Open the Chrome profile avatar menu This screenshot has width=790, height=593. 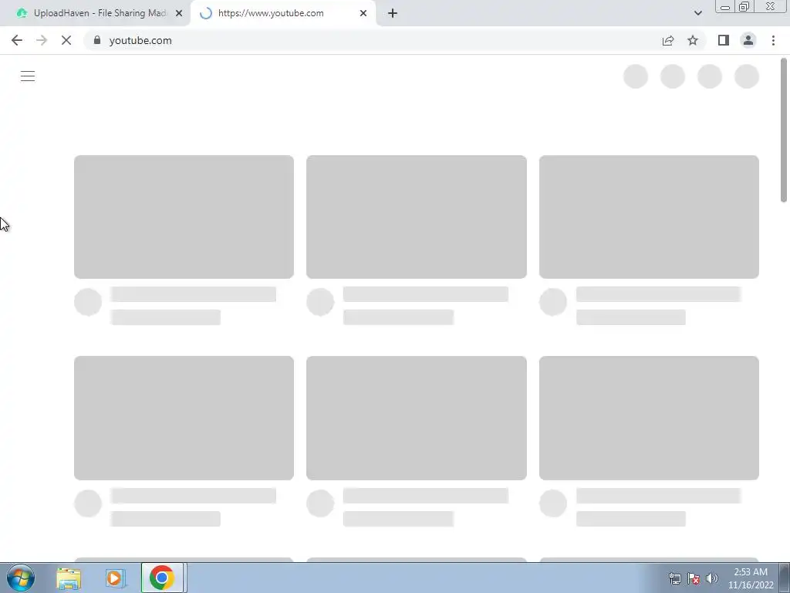pyautogui.click(x=748, y=40)
